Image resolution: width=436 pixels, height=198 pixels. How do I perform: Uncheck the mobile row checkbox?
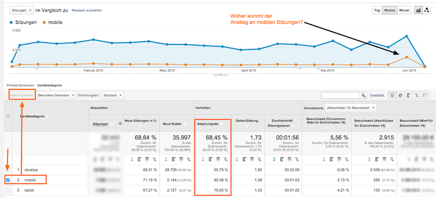coord(8,180)
